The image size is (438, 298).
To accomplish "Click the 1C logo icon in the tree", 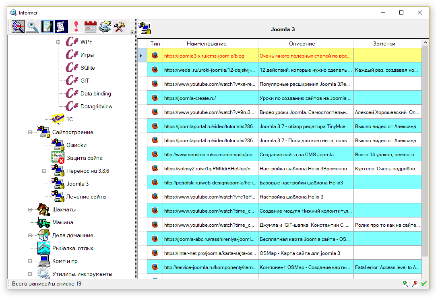I will [58, 119].
